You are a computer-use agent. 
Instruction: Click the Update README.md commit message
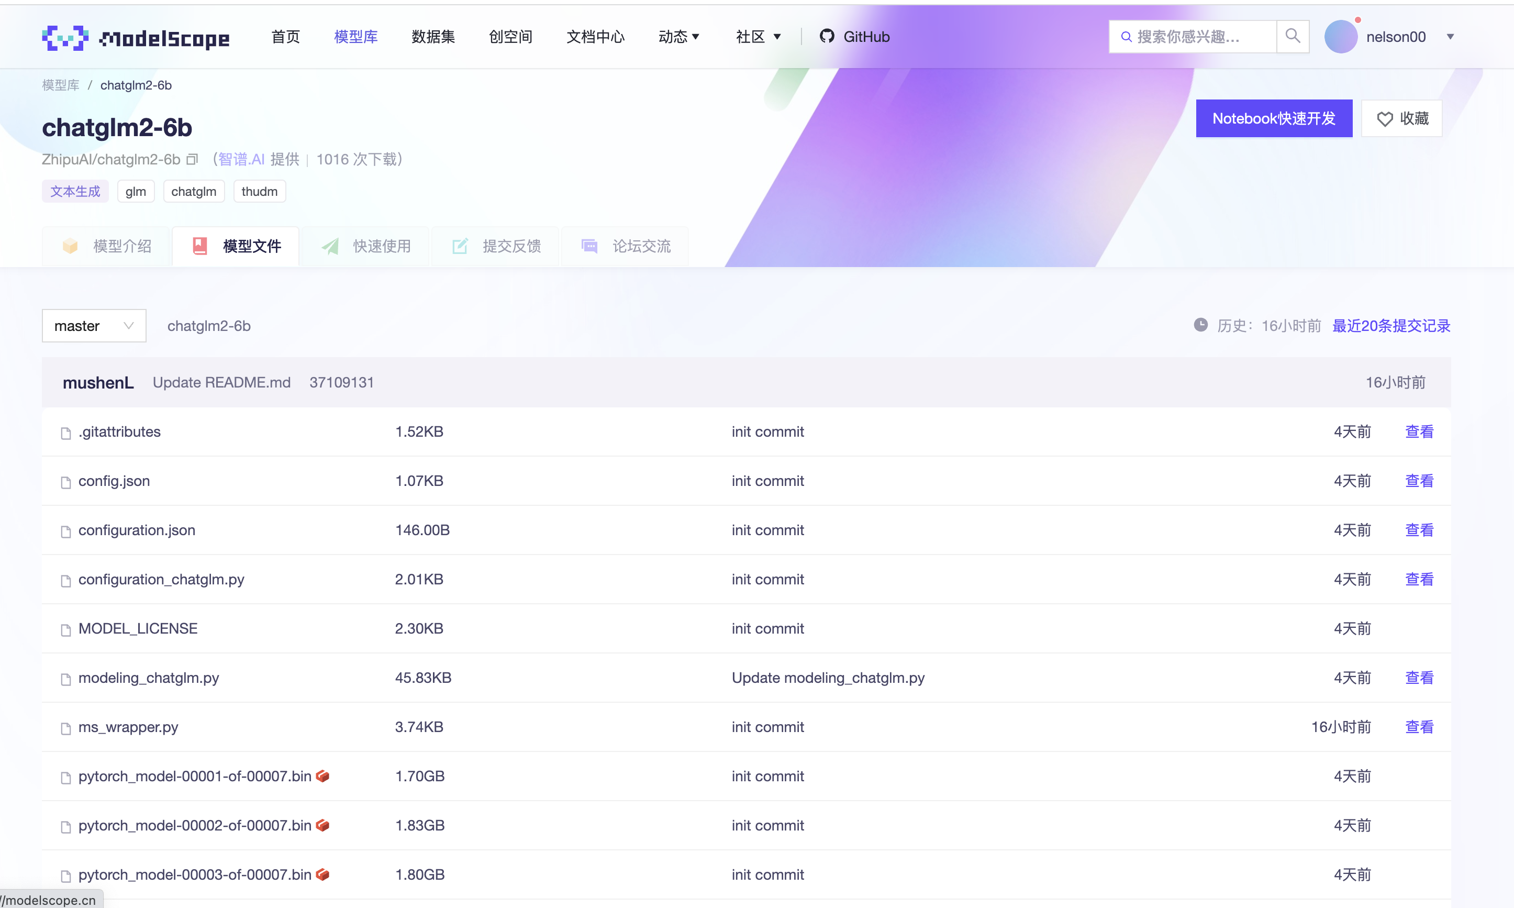[x=221, y=382]
